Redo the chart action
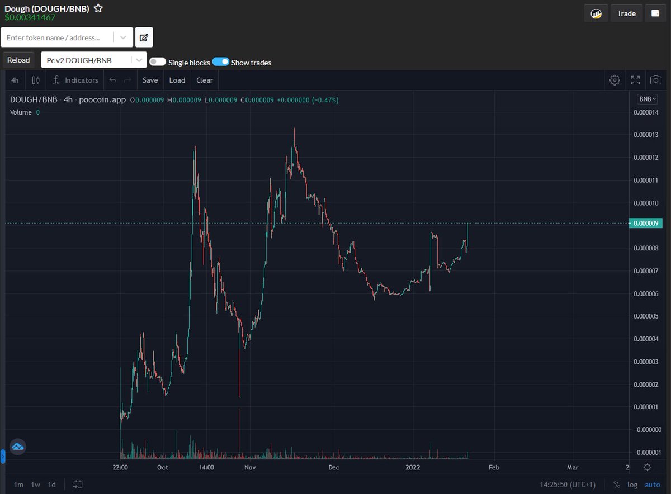Image resolution: width=671 pixels, height=494 pixels. tap(127, 80)
